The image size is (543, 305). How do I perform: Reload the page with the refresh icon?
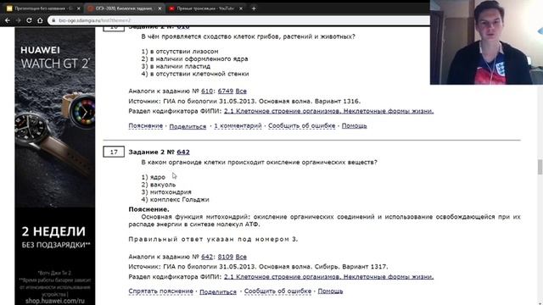29,20
